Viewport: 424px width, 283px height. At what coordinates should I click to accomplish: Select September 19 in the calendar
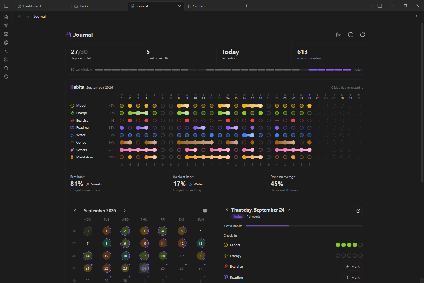[x=182, y=256]
